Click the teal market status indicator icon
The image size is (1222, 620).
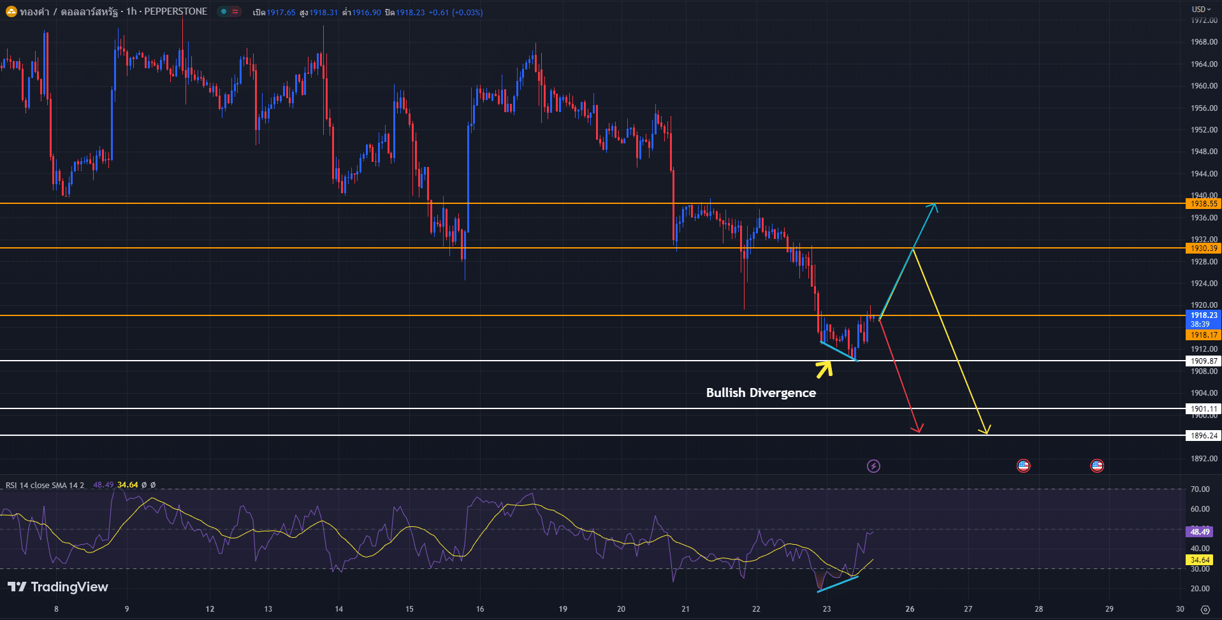click(x=224, y=11)
